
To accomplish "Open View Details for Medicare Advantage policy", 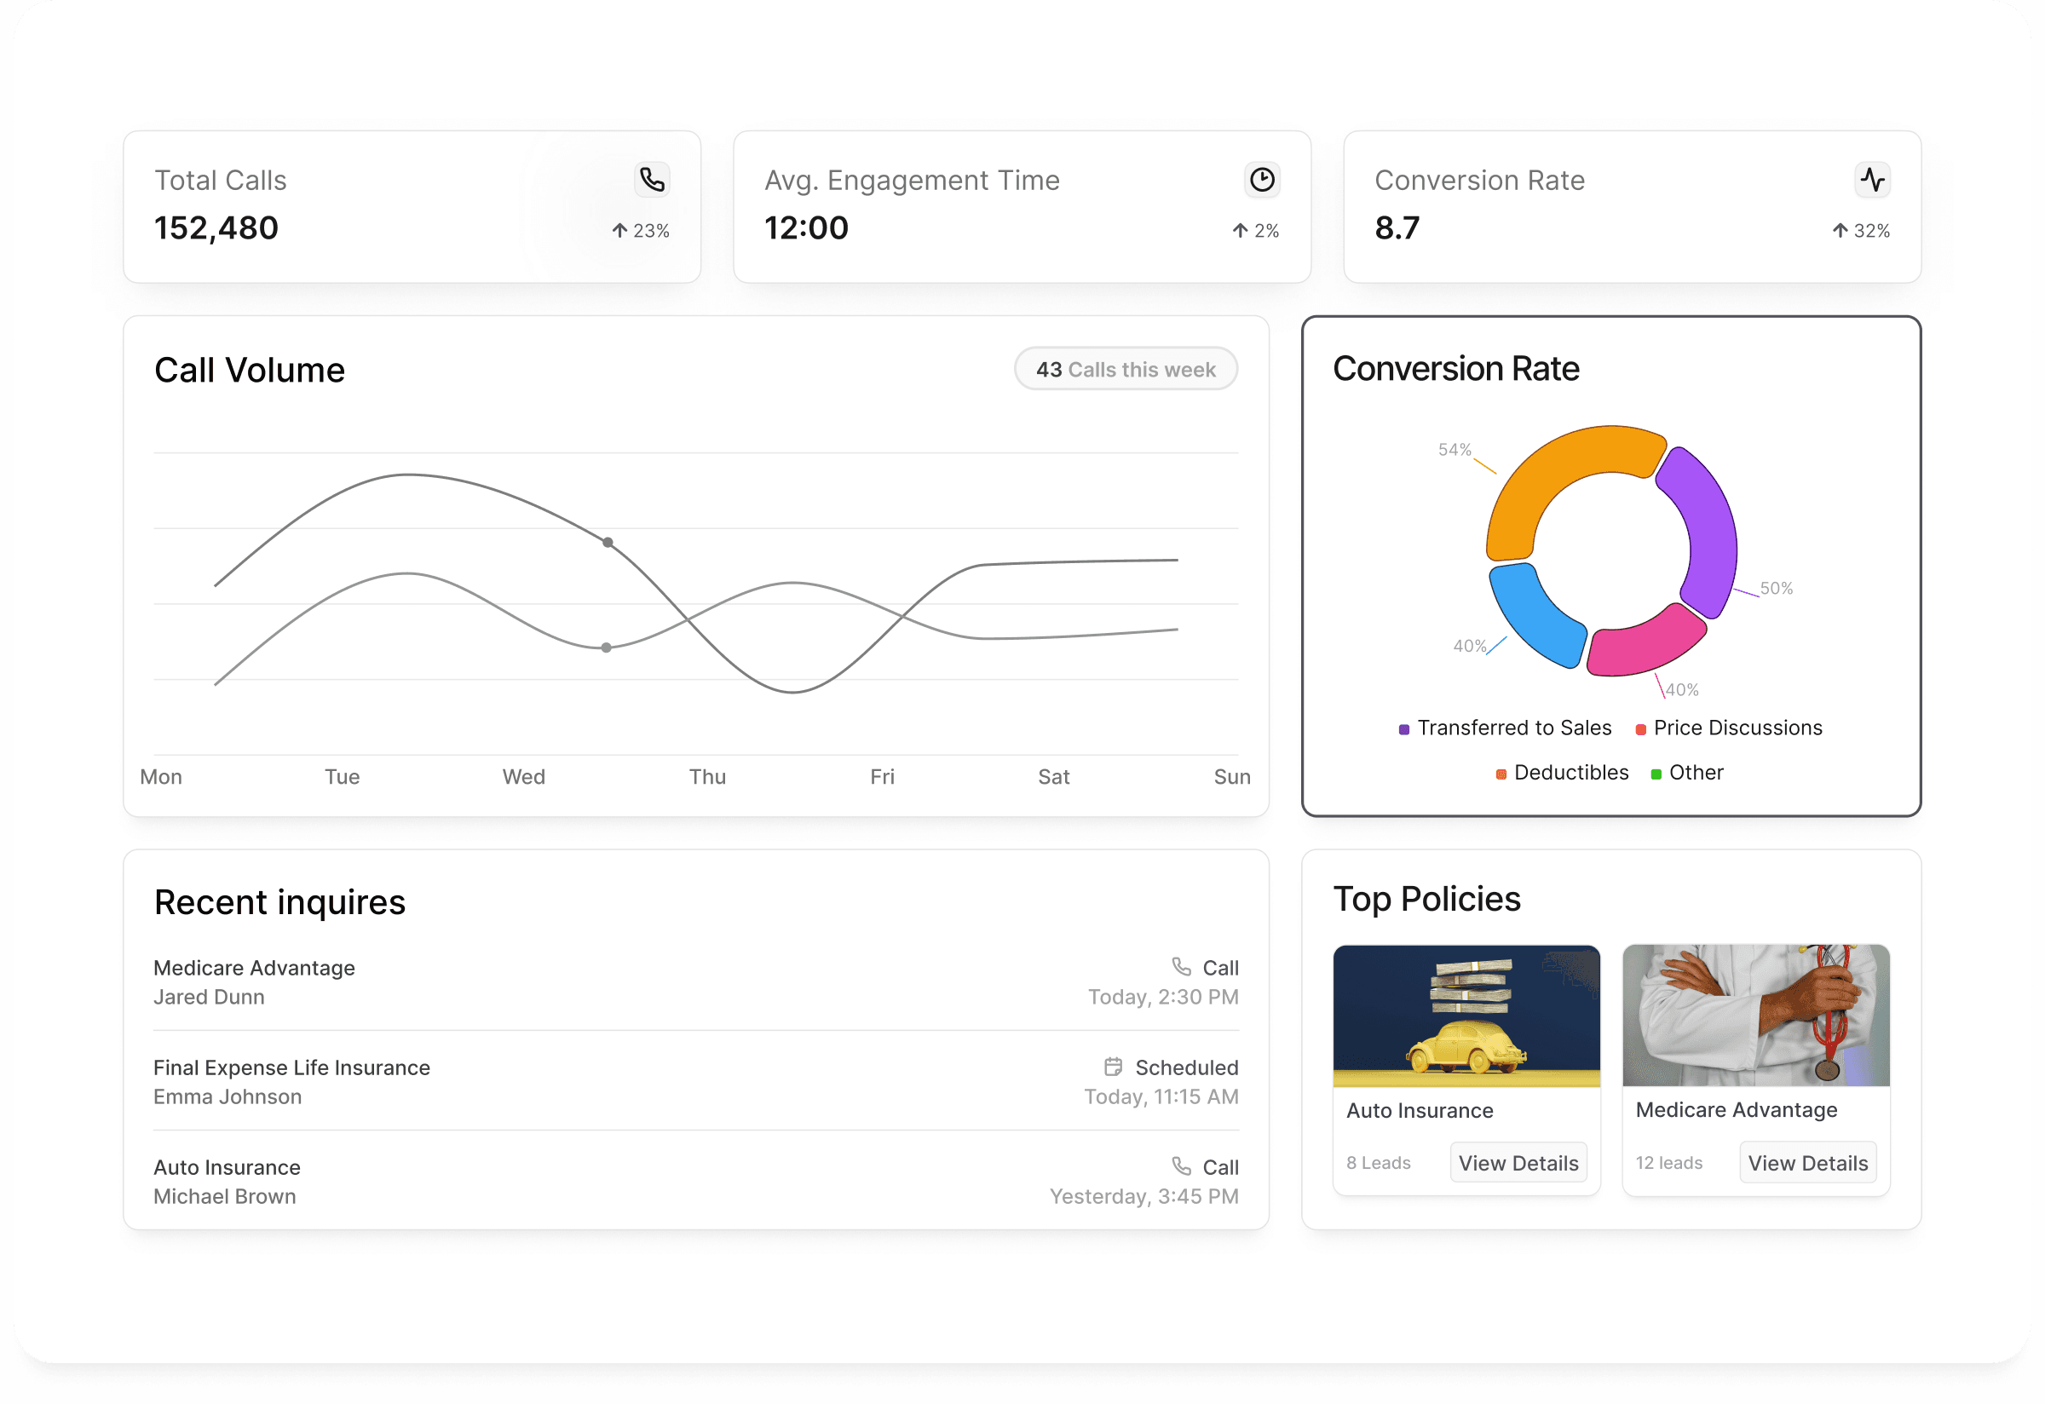I will [1807, 1163].
